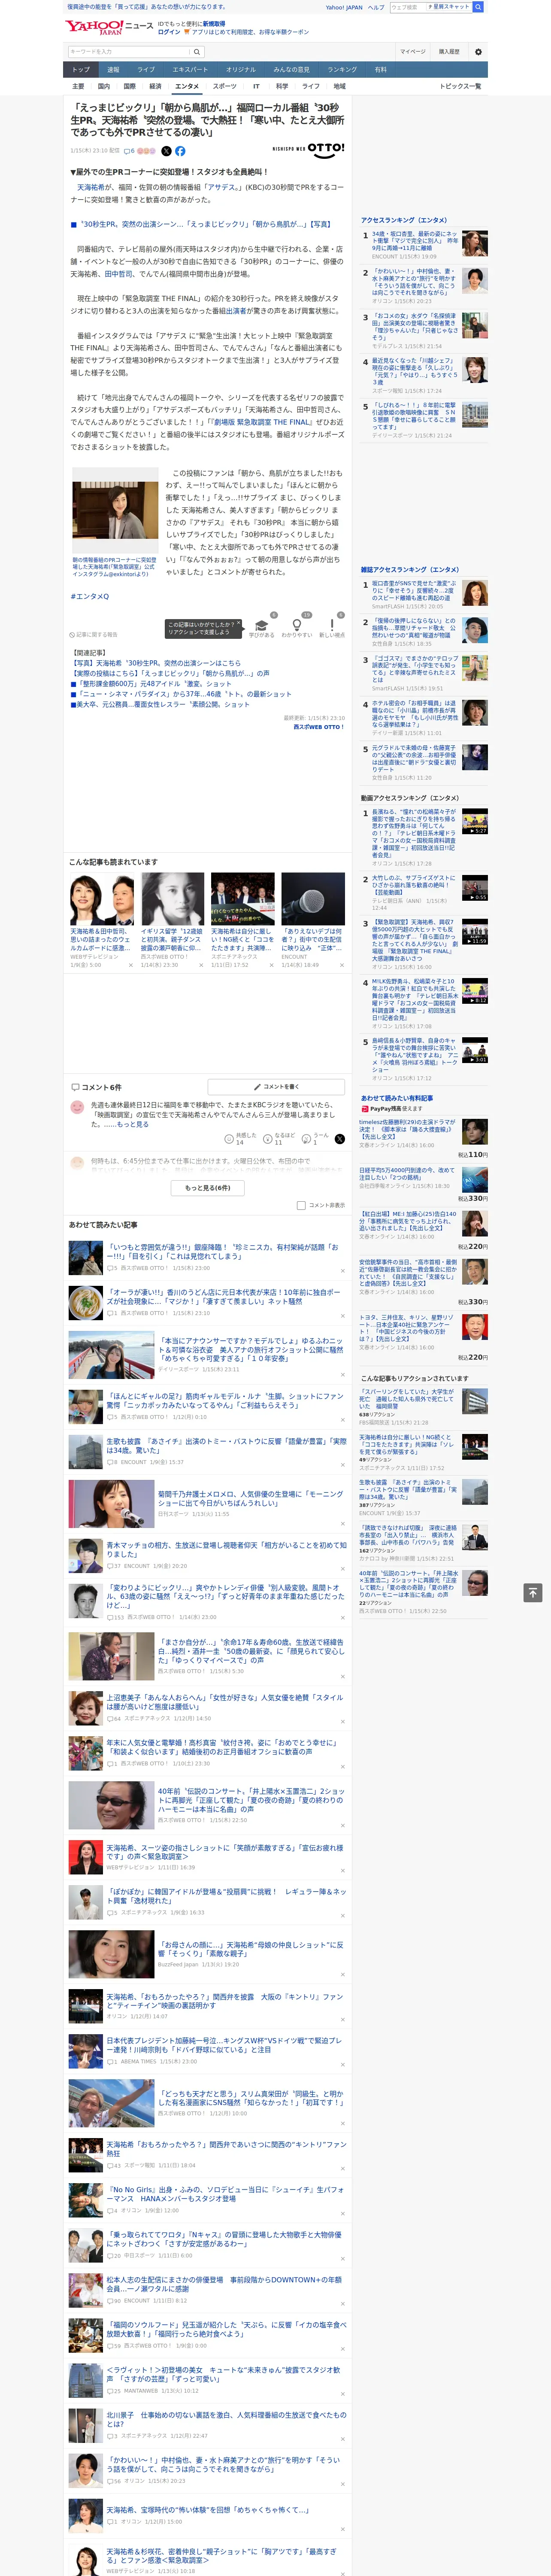Open 購入履歴 in the header
Viewport: 551px width, 2576px height.
(x=449, y=51)
